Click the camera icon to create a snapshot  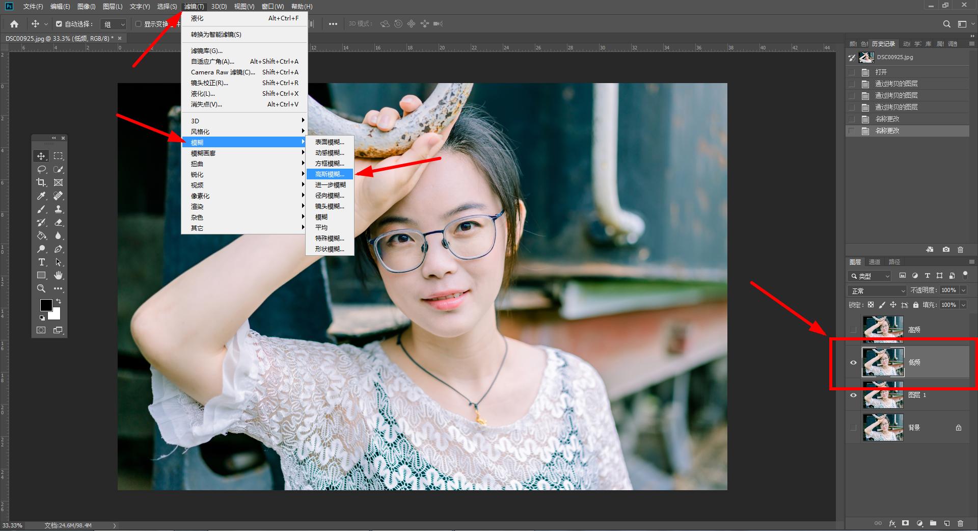click(946, 250)
